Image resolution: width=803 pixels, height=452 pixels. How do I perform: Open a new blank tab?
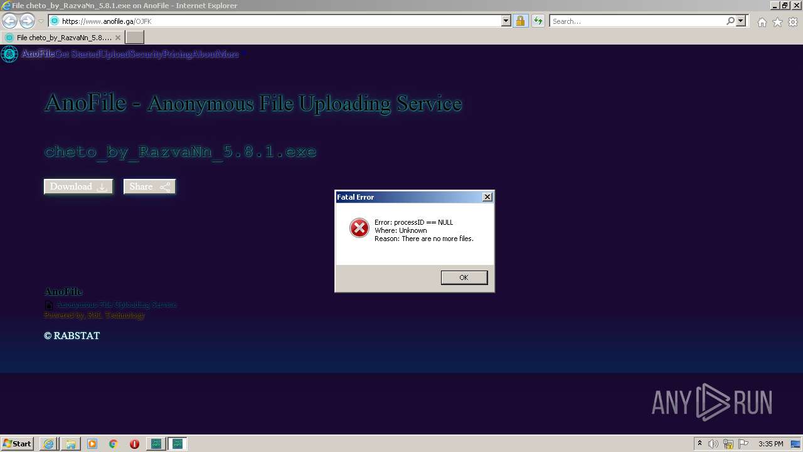134,38
